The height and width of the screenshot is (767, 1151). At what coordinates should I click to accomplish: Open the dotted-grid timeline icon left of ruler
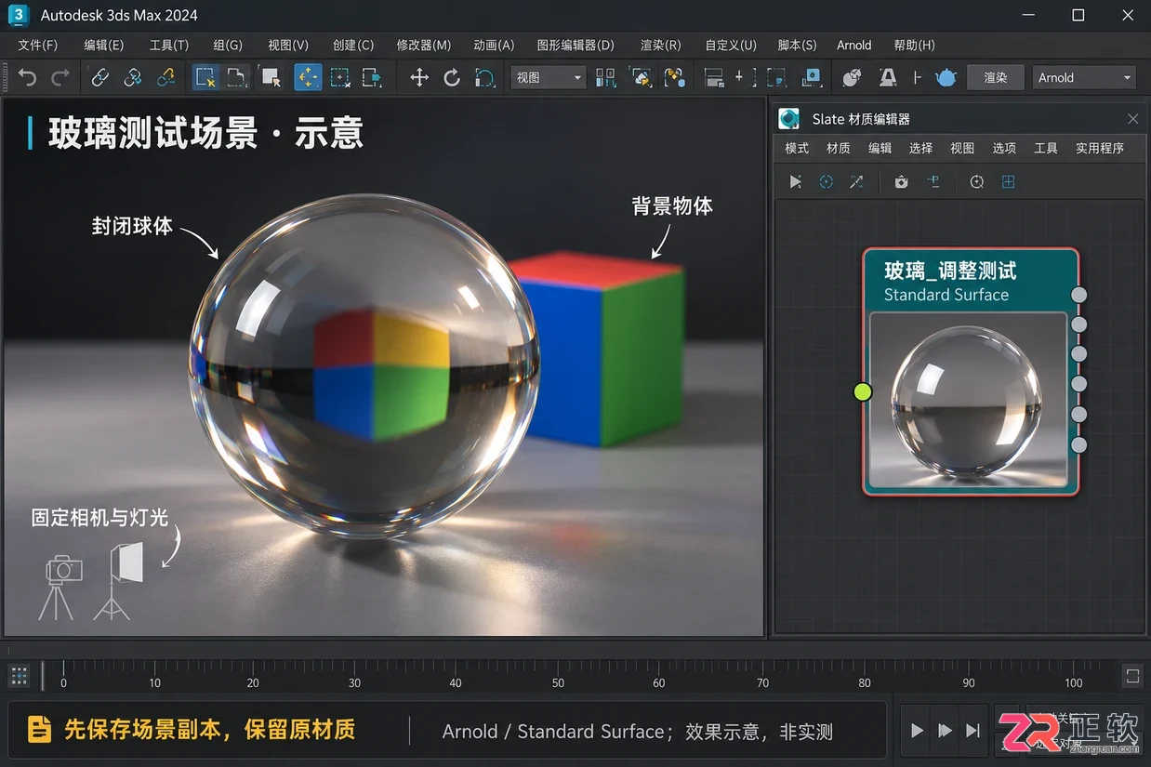pyautogui.click(x=19, y=676)
